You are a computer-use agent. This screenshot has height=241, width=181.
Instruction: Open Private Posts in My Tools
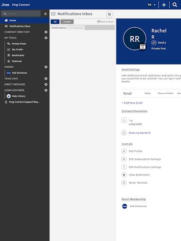(x=19, y=44)
